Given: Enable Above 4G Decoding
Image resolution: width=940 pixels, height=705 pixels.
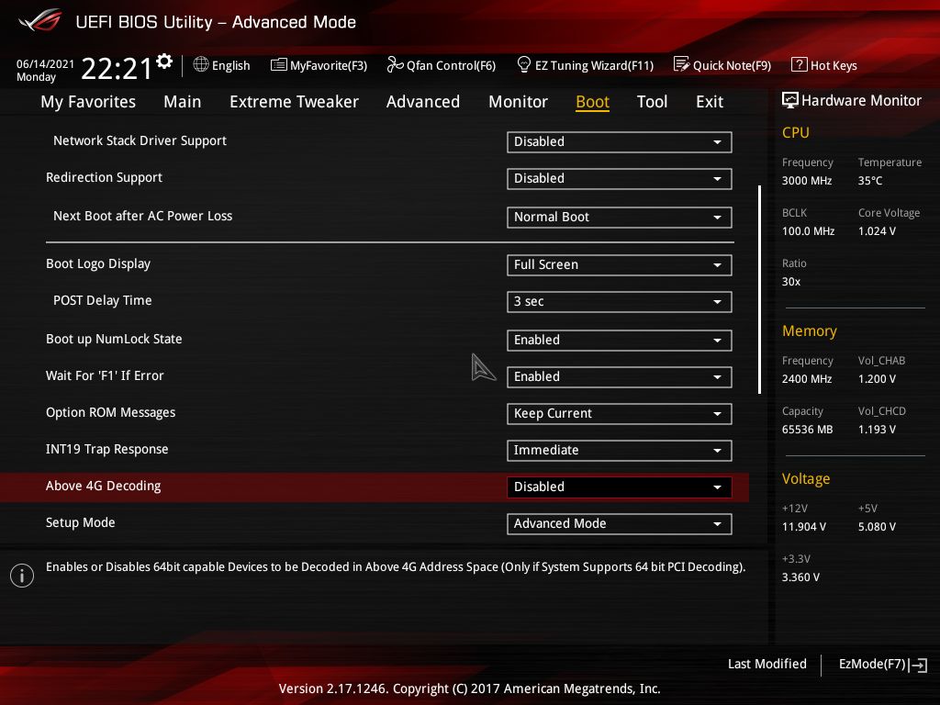Looking at the screenshot, I should pos(619,487).
